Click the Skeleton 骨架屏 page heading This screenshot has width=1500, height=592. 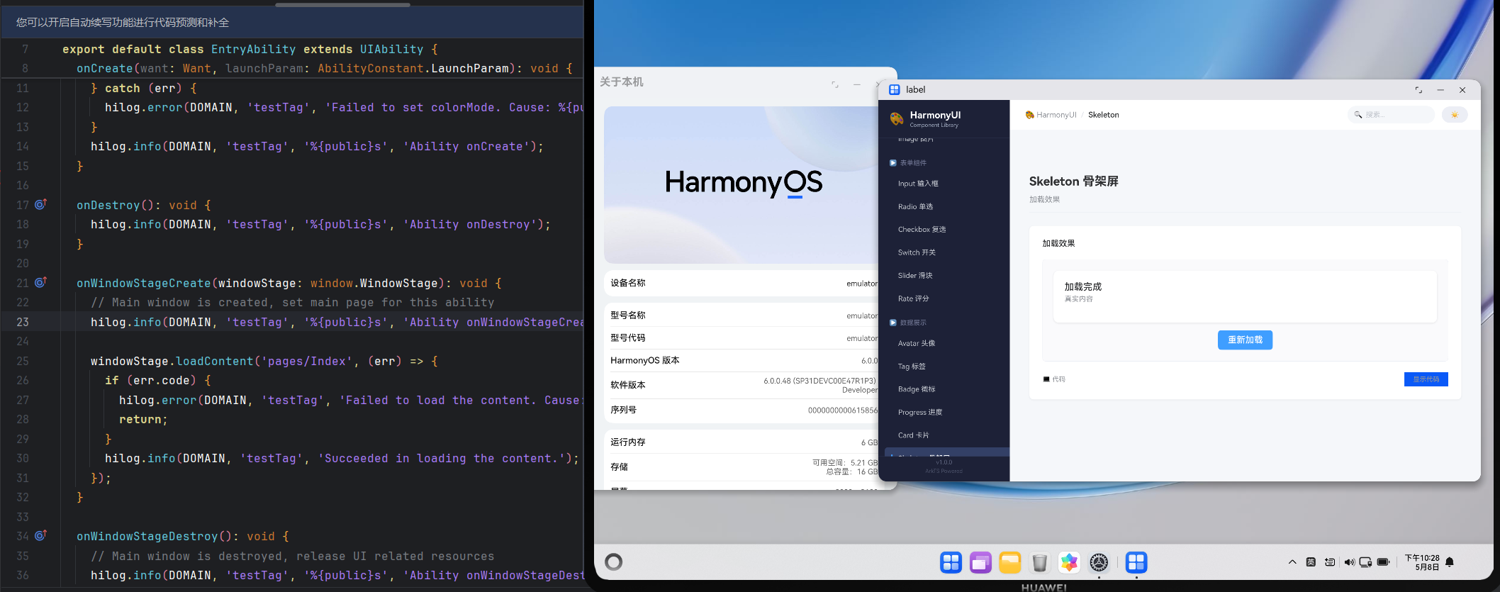(1074, 181)
